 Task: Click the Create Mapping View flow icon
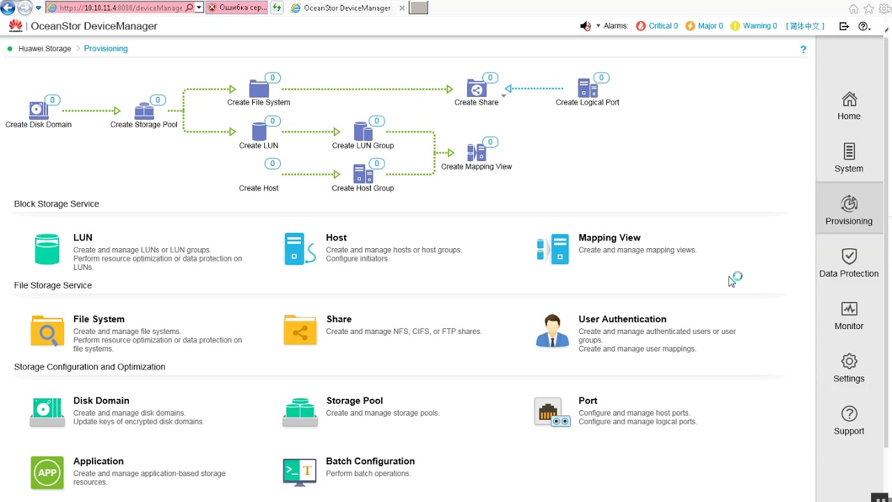tap(477, 153)
